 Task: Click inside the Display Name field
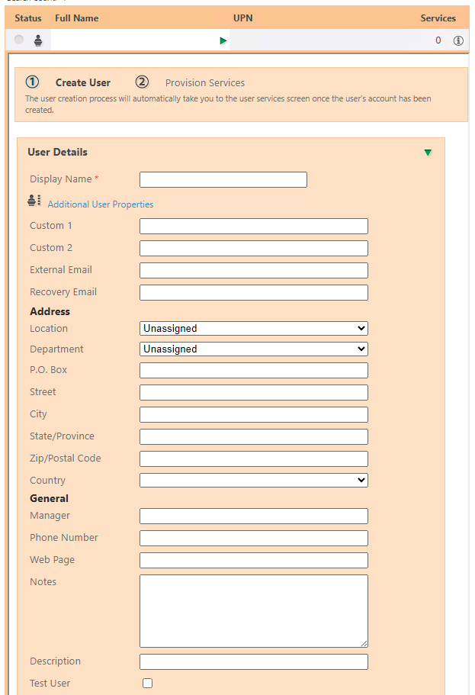point(223,179)
